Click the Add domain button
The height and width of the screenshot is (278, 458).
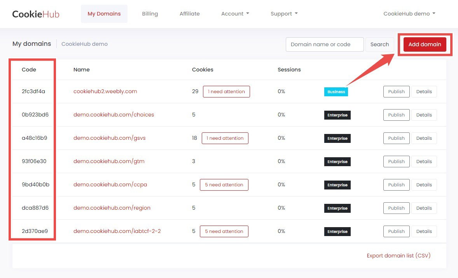(x=425, y=44)
